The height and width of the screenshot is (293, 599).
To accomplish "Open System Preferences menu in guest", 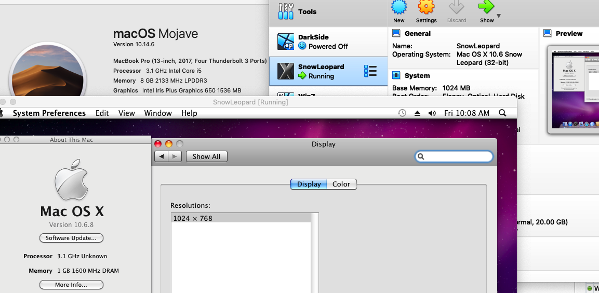I will (x=49, y=113).
